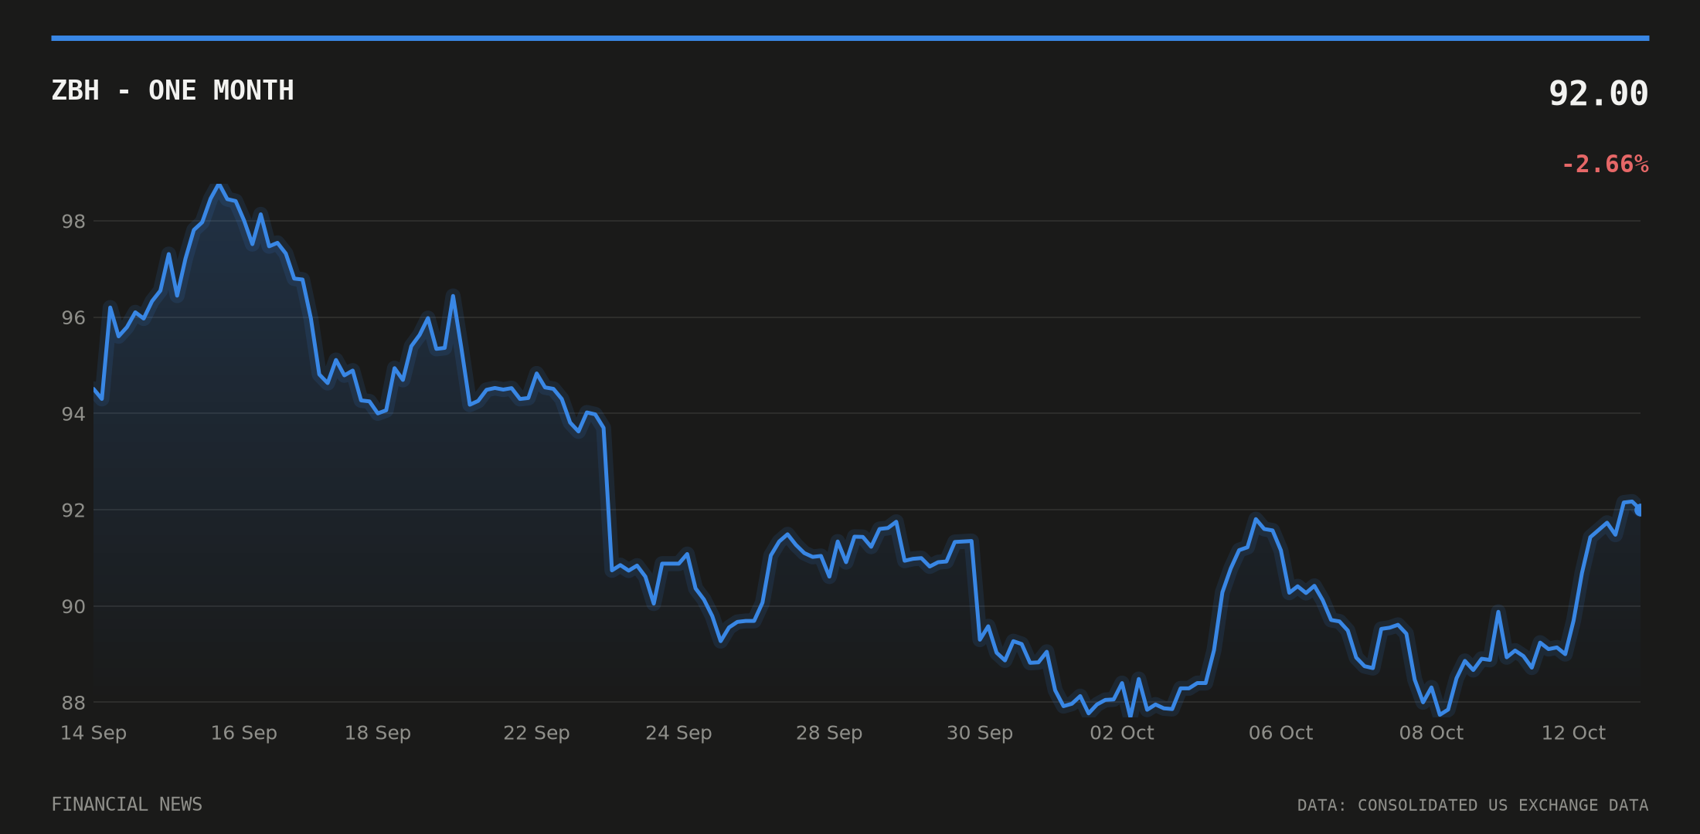Click the 28 Sep date label
The image size is (1700, 834).
click(829, 733)
